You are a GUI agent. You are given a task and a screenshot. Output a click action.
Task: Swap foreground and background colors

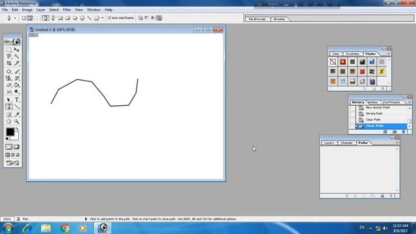point(18,129)
